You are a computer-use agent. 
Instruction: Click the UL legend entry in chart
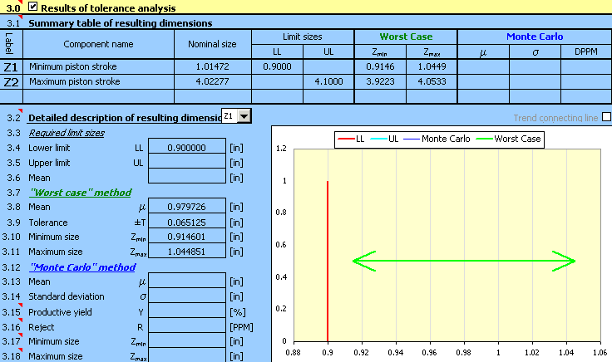tap(384, 139)
